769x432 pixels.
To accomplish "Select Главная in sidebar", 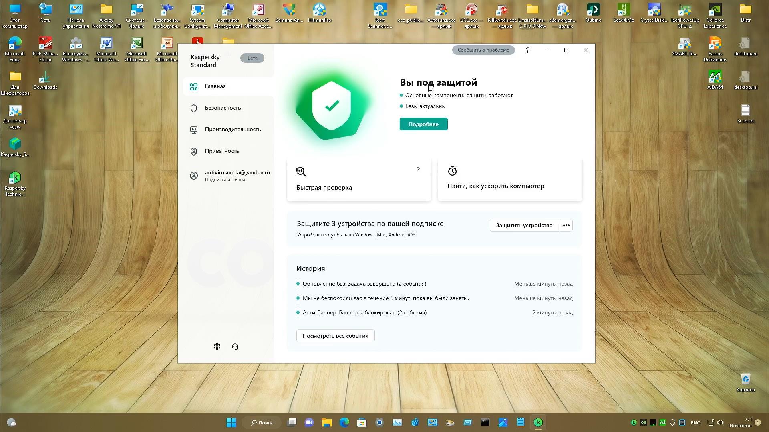I will 215,86.
